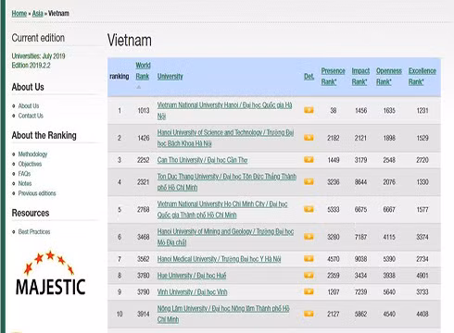The image size is (454, 333).
Task: Click impact rank 3179 for Can Tho
Action: [360, 160]
